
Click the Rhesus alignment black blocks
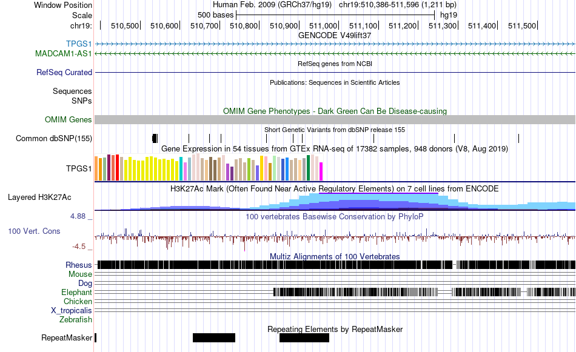(335, 265)
